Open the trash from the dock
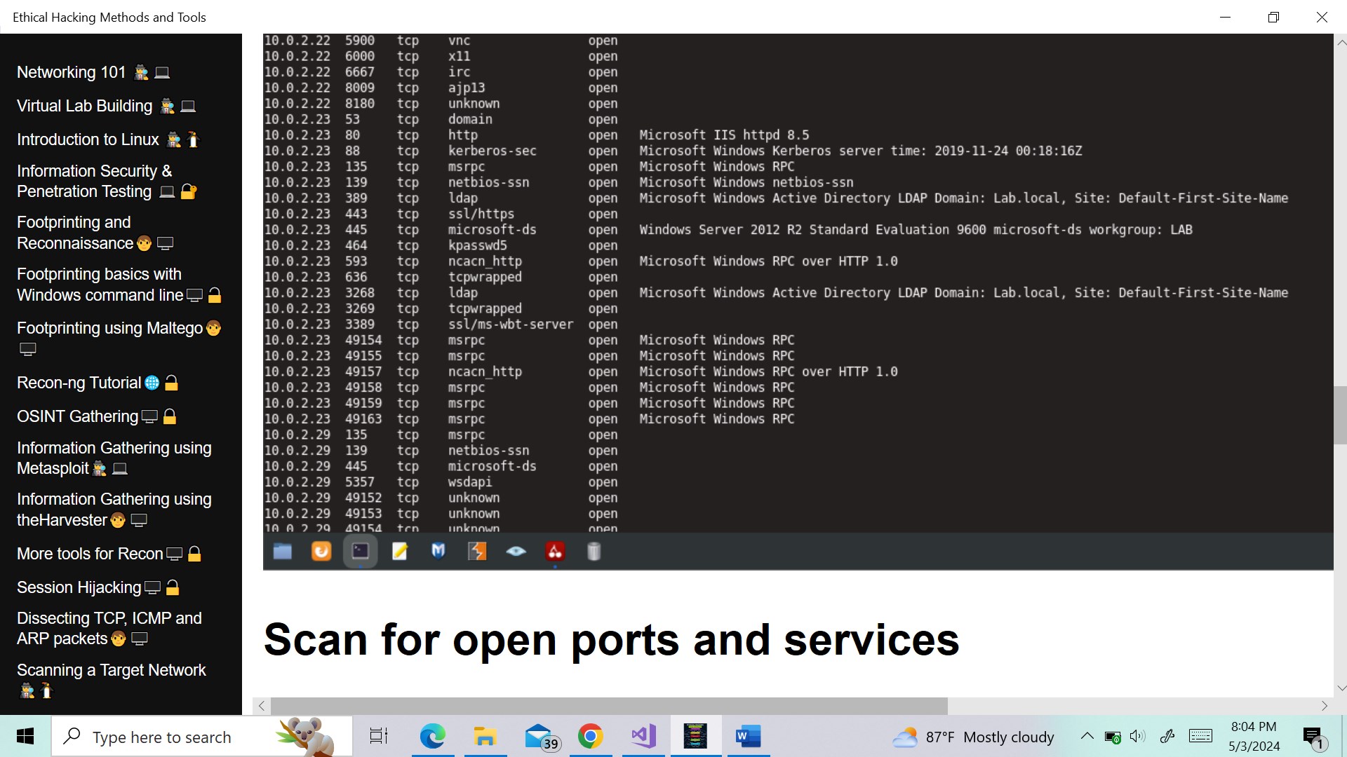1347x757 pixels. (x=594, y=552)
